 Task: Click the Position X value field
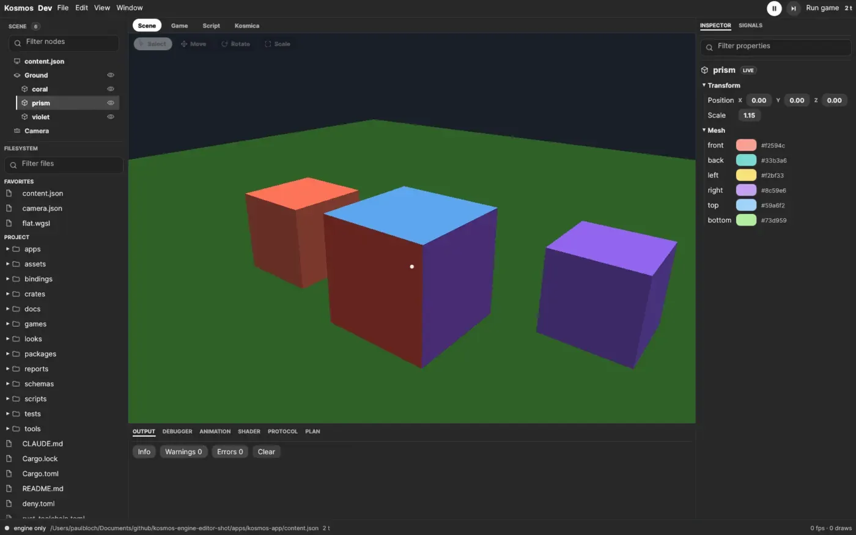click(759, 100)
